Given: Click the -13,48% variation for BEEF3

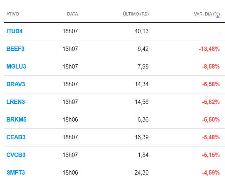Looking at the screenshot, I should coord(209,49).
